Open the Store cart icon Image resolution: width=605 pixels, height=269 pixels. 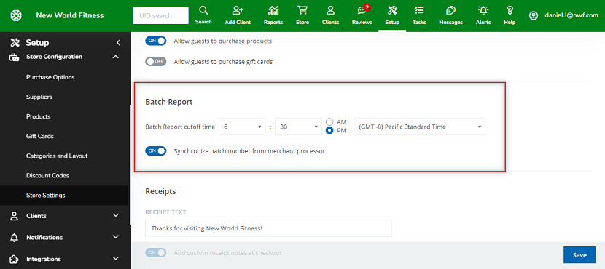tap(302, 10)
